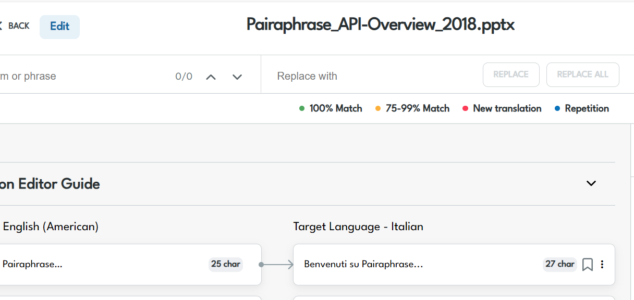Viewport: 634px width, 300px height.
Task: Click the previous search result up arrow
Action: pyautogui.click(x=211, y=76)
